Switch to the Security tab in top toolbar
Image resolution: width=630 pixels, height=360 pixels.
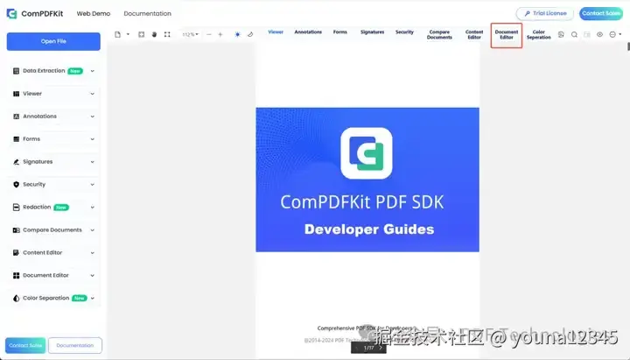click(x=404, y=32)
